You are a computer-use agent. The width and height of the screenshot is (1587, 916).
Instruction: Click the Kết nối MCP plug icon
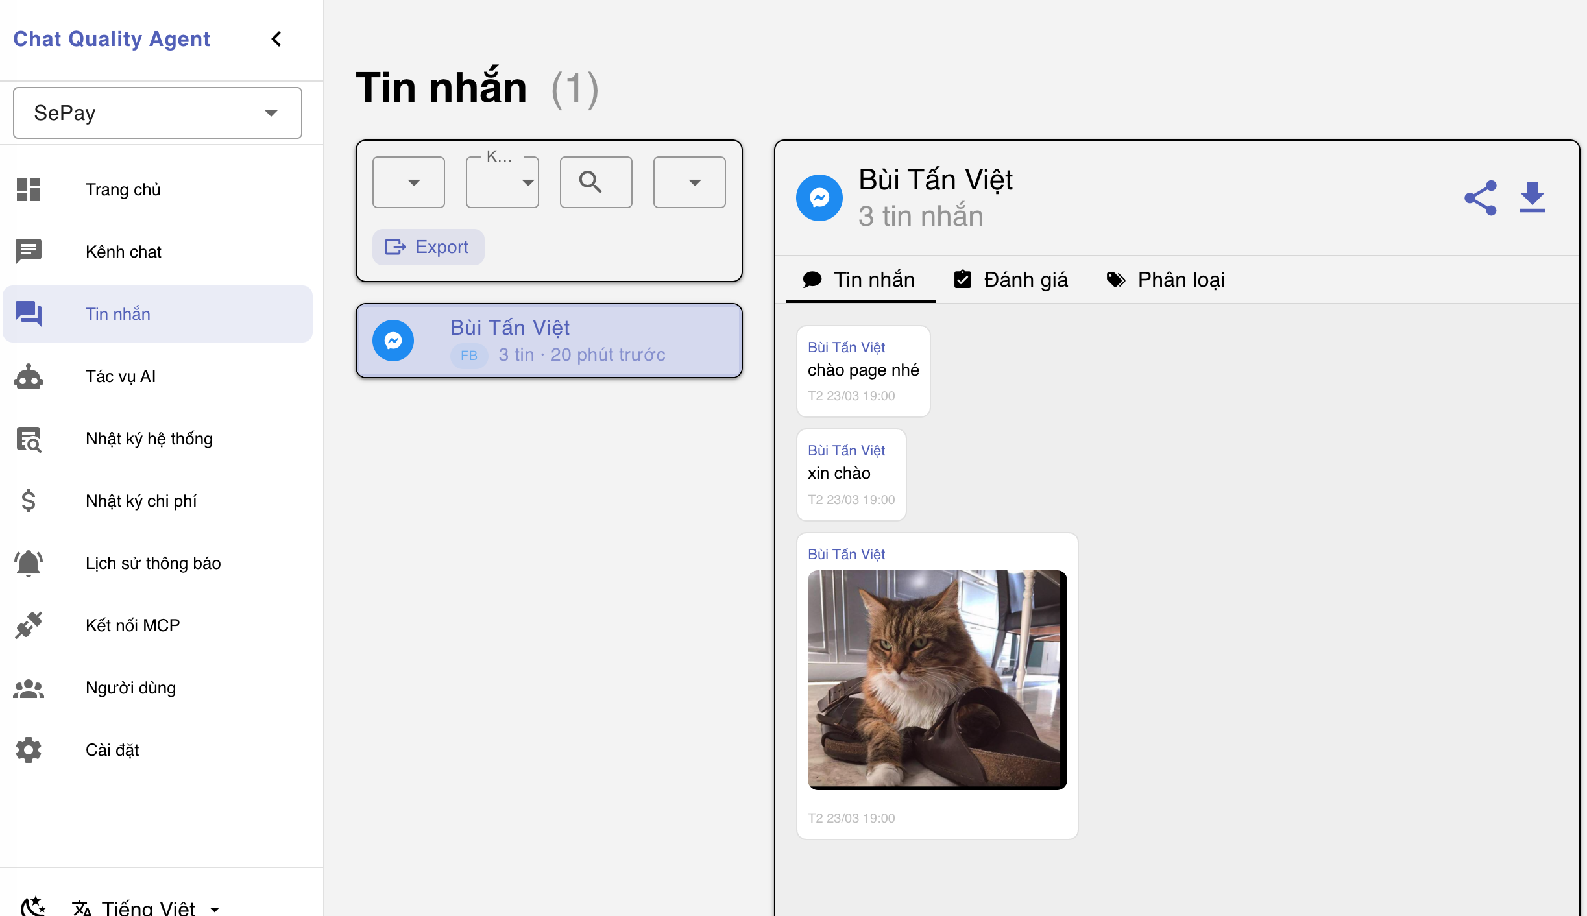(28, 625)
